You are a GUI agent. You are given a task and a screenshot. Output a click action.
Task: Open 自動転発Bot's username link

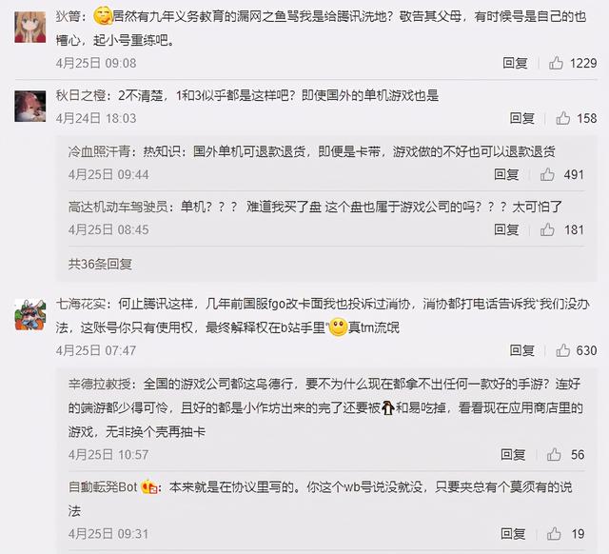103,486
